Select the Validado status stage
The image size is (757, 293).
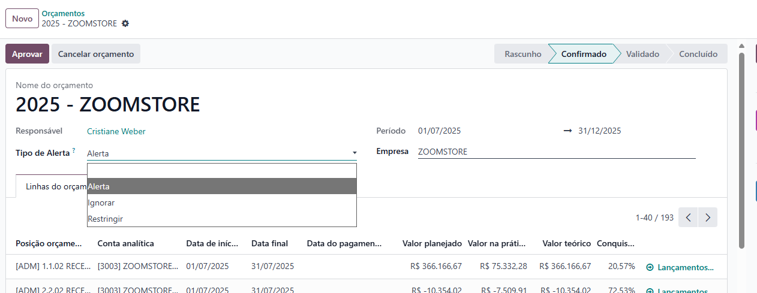coord(642,54)
